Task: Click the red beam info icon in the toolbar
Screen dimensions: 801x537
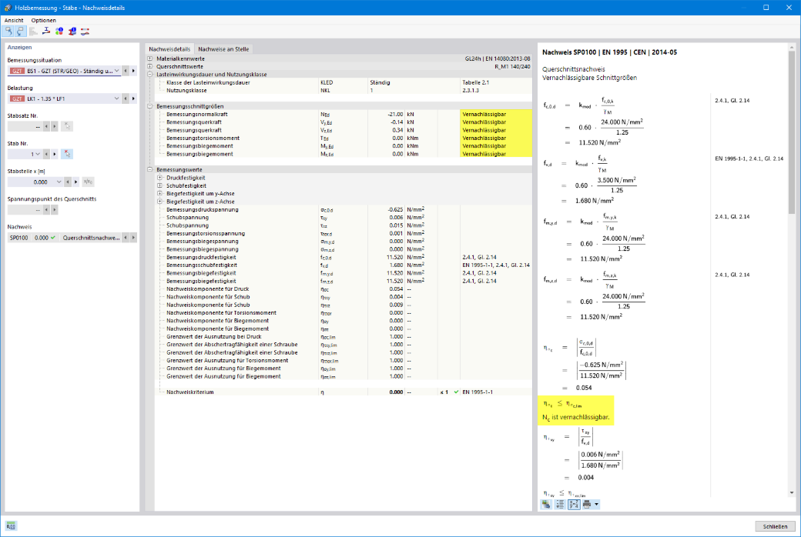Action: 72,32
